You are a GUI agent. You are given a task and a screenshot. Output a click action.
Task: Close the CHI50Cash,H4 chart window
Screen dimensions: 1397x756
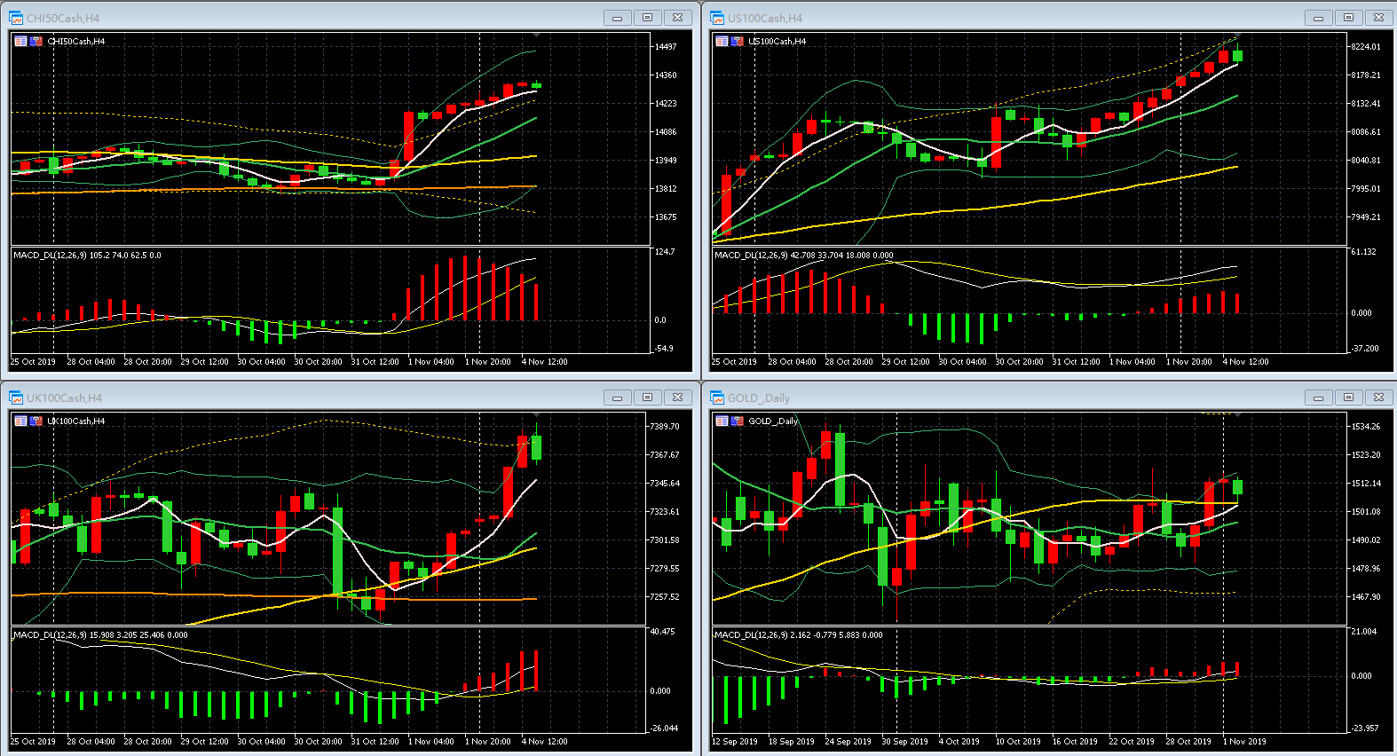[x=677, y=18]
